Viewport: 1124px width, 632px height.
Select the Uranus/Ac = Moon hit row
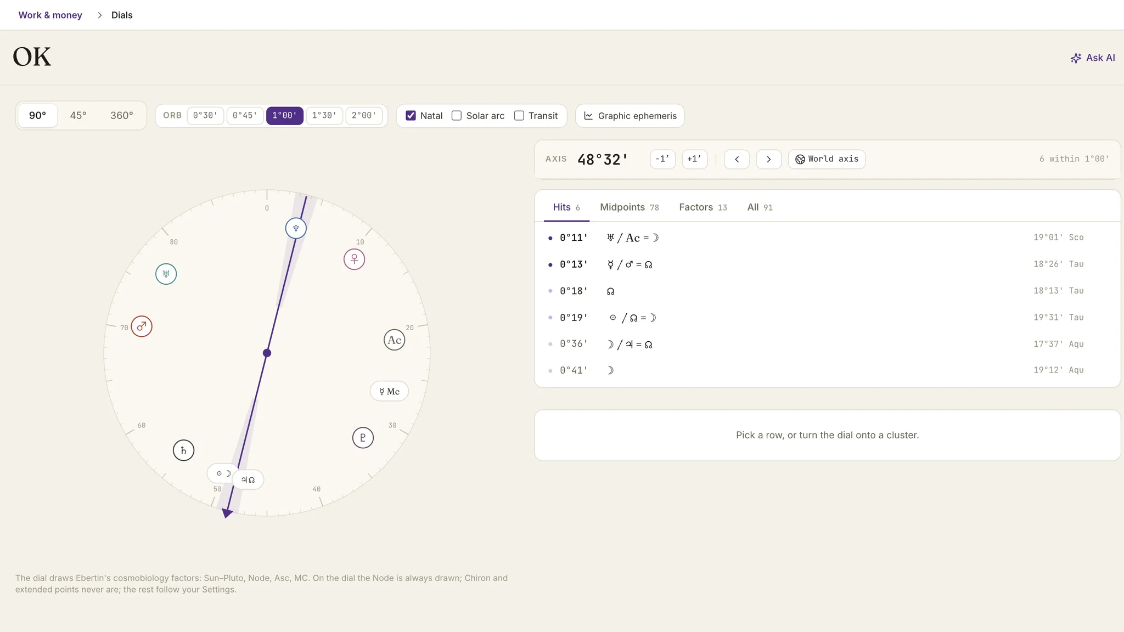point(828,238)
